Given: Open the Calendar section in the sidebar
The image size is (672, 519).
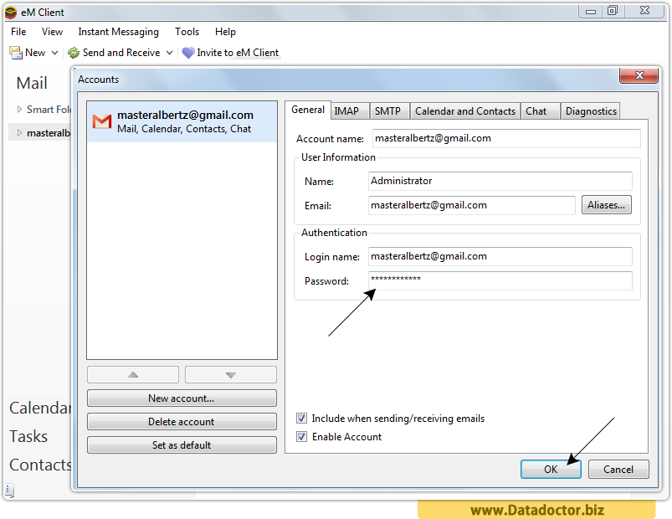Looking at the screenshot, I should tap(40, 408).
